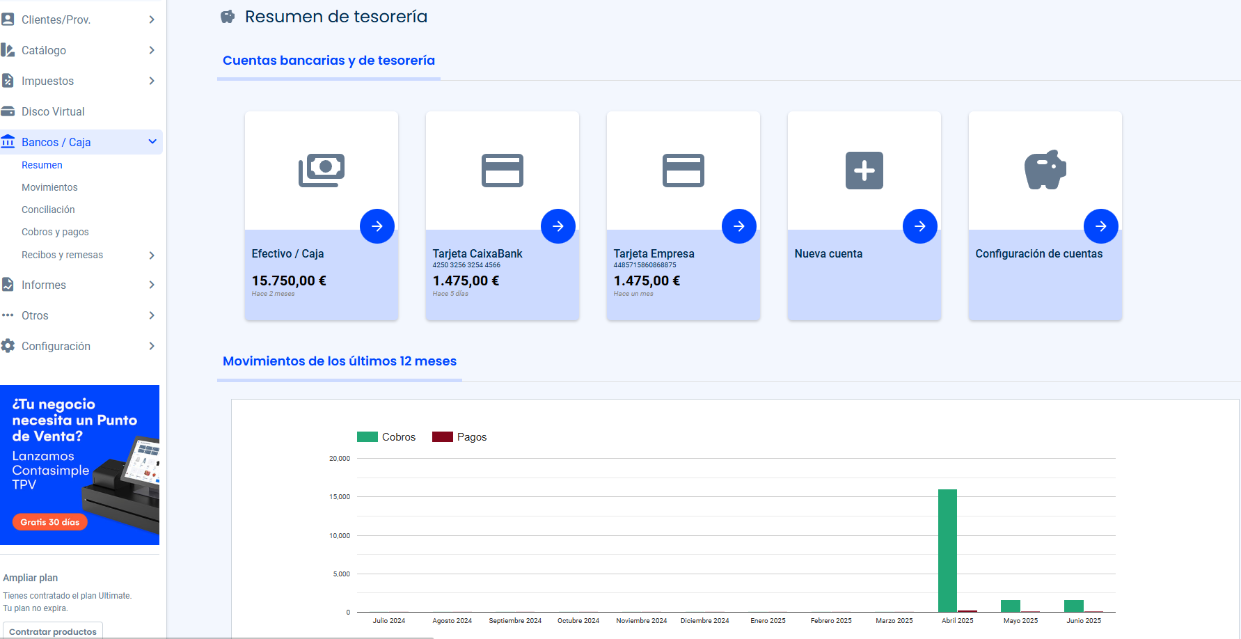Screen dimensions: 1241x639
Task: Toggle Cobros series in chart legend
Action: [386, 437]
